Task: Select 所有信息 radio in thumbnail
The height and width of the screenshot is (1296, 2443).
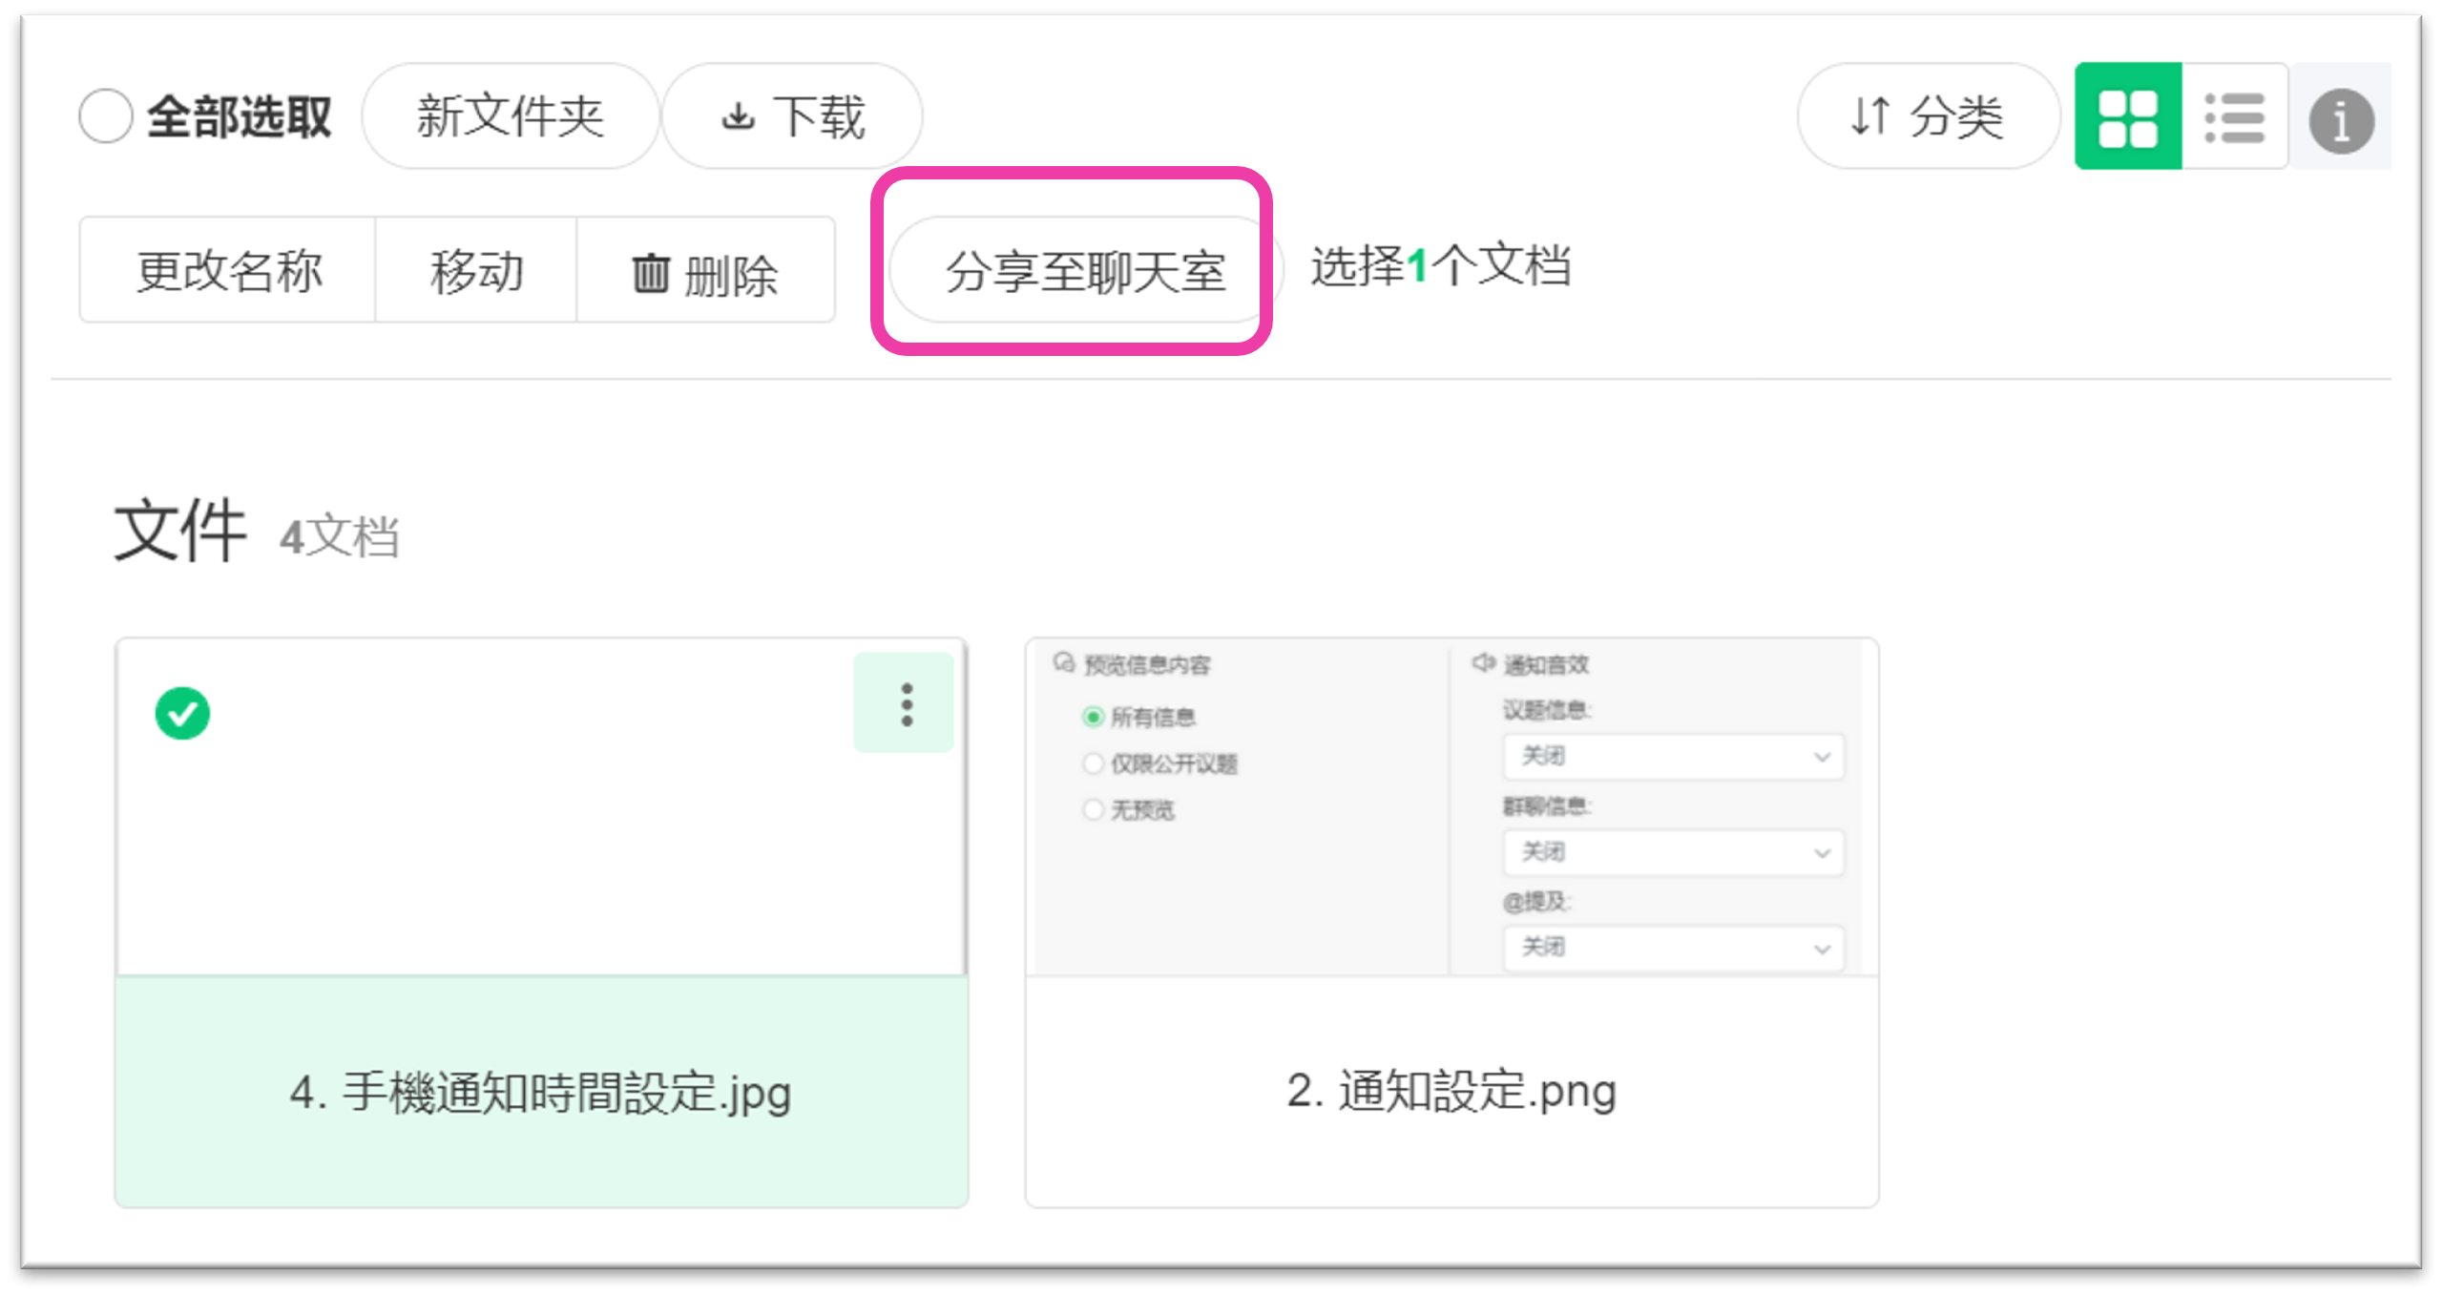Action: coord(1094,717)
